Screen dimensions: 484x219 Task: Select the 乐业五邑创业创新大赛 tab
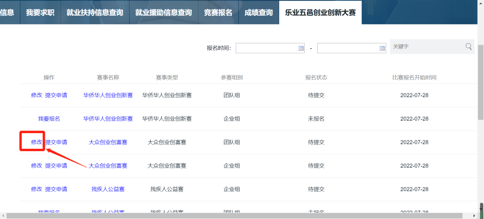pos(320,13)
